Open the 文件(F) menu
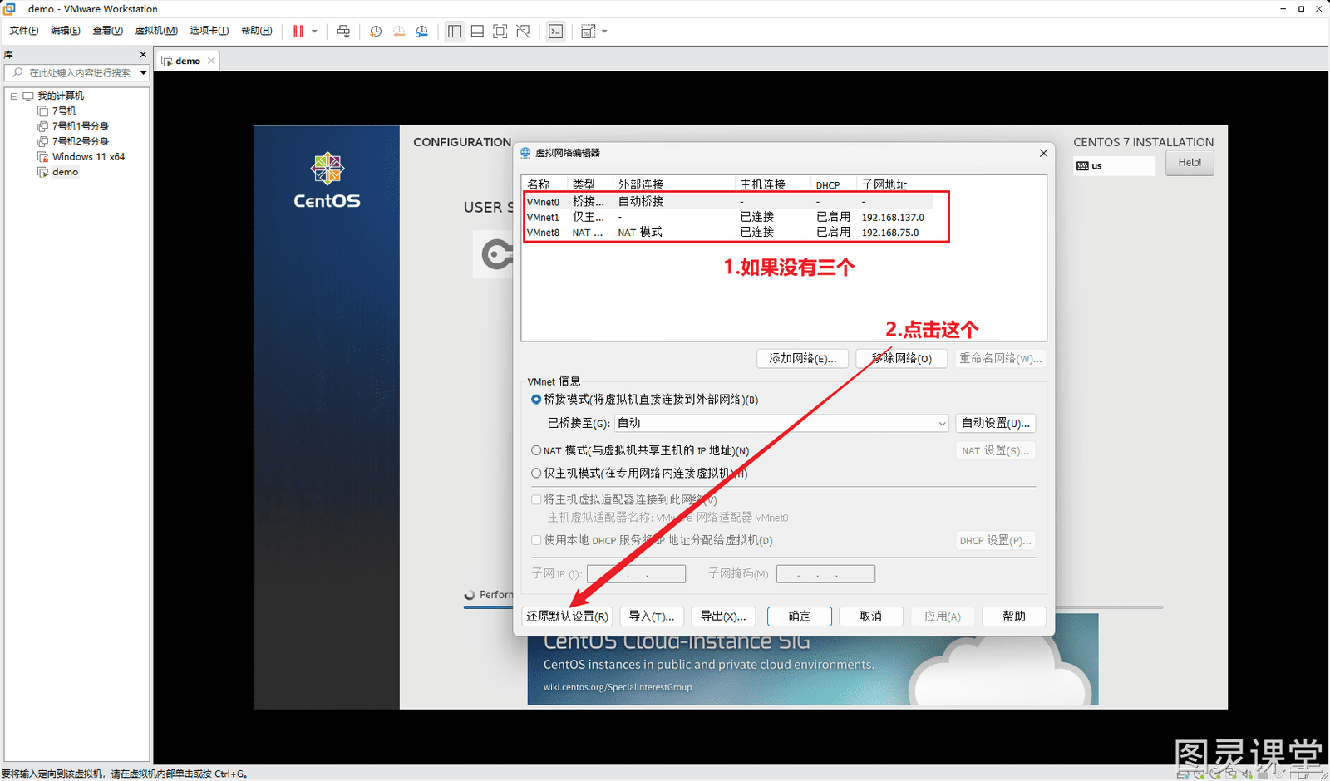1330x781 pixels. (x=24, y=31)
